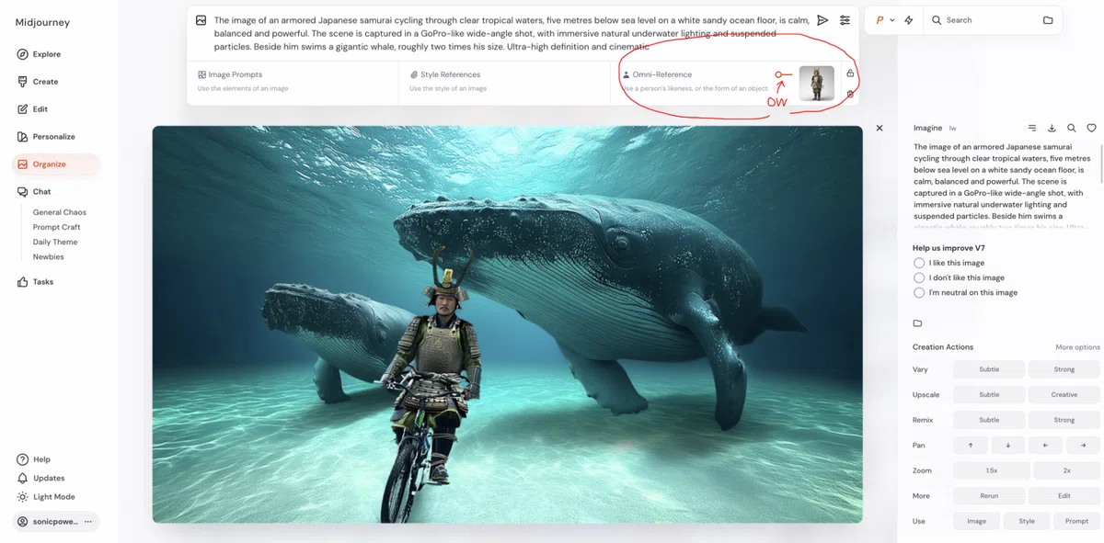Delete the Omni-Reference with the trash icon

click(x=850, y=94)
